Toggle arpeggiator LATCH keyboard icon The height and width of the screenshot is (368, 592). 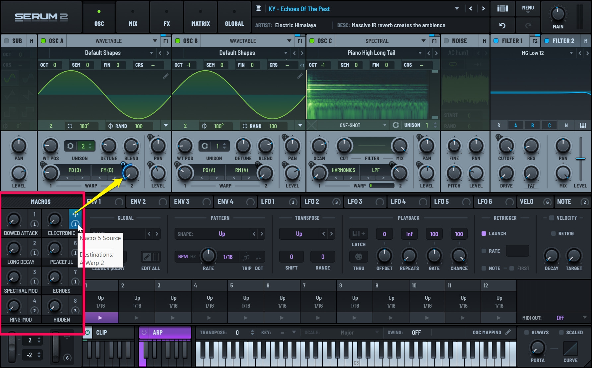click(x=359, y=234)
